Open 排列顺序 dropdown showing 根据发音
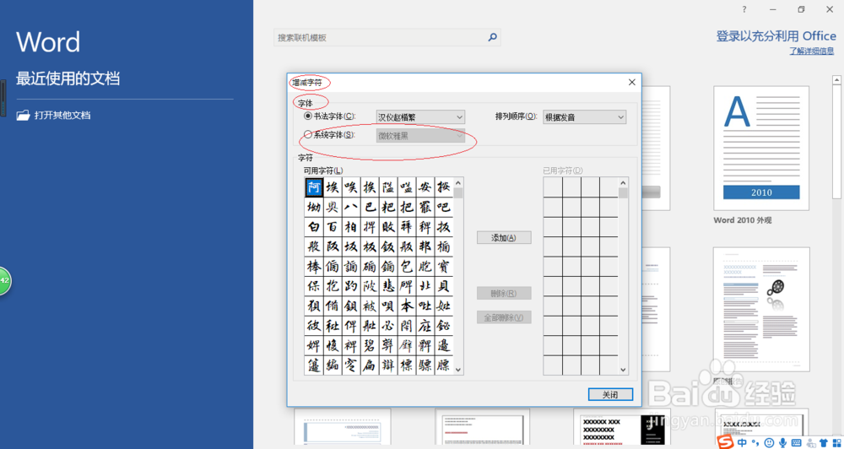Screen dimensions: 844x449 (x=585, y=116)
